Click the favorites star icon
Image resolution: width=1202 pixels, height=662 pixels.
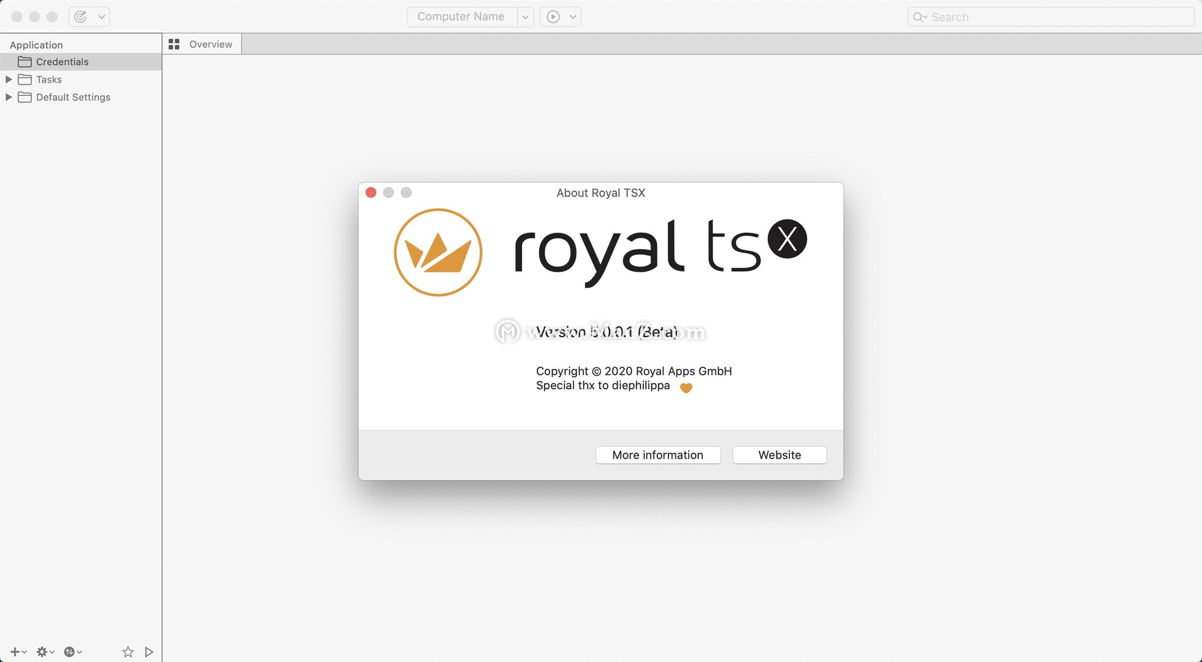coord(128,652)
